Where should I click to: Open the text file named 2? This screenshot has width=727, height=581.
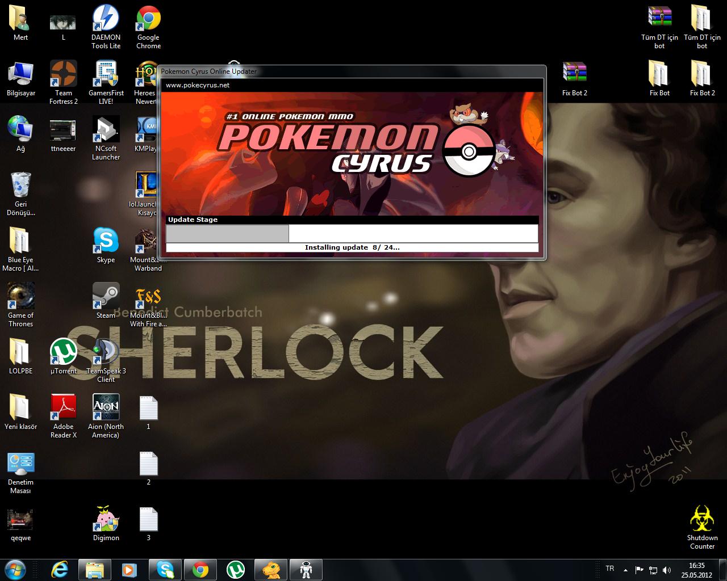[x=148, y=468]
